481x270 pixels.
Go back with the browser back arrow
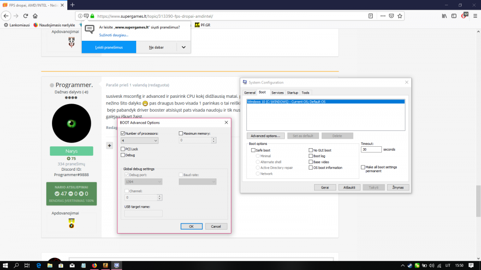coord(6,16)
